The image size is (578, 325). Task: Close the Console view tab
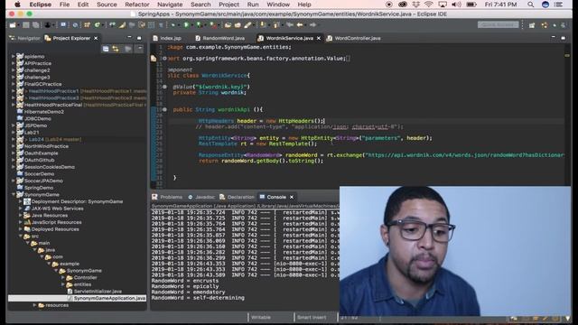pos(292,197)
